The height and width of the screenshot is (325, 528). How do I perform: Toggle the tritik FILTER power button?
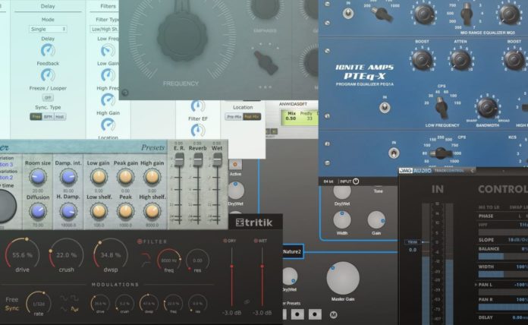[x=140, y=241]
